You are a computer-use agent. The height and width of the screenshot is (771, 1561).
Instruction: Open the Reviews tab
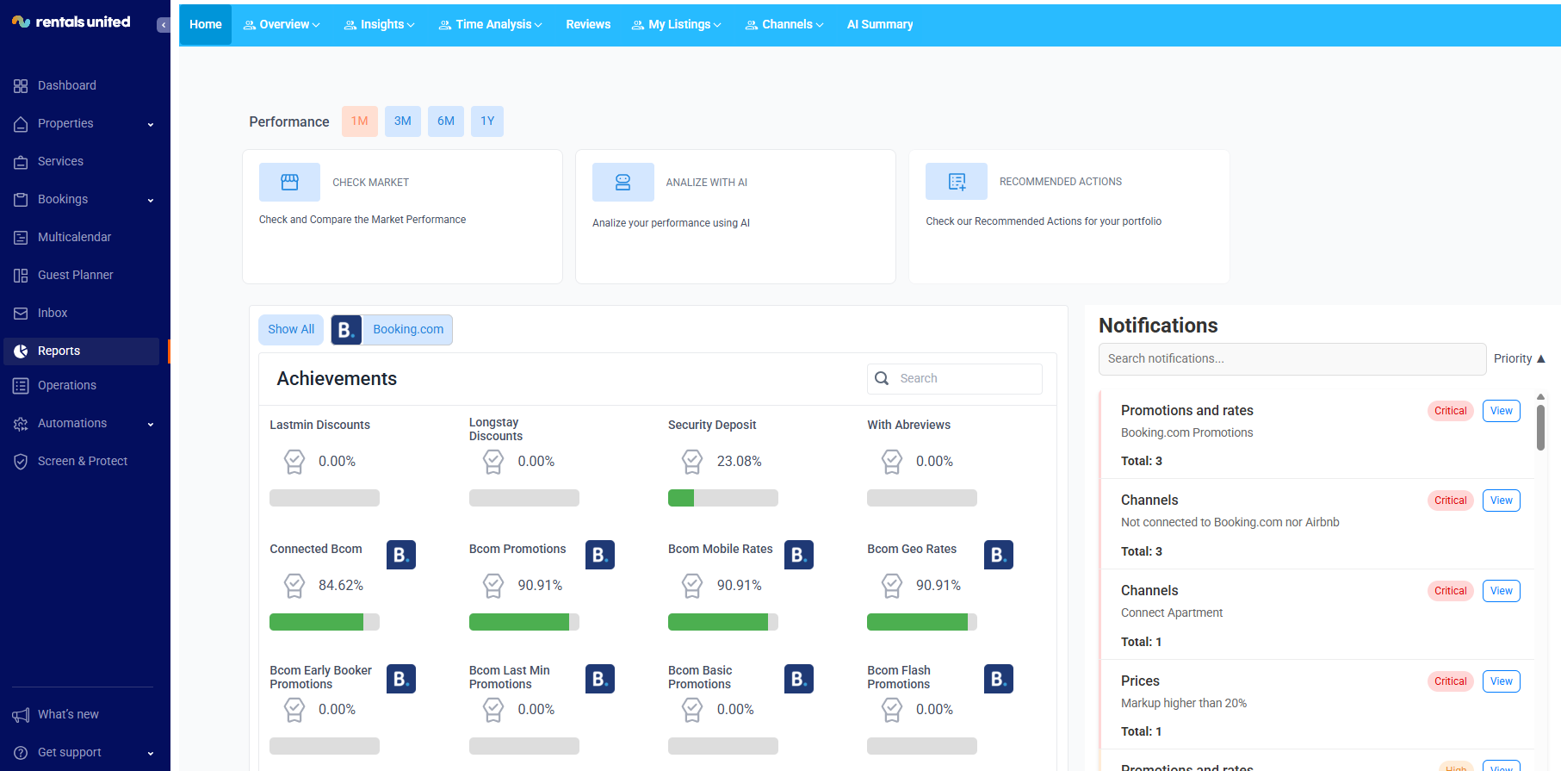[588, 24]
